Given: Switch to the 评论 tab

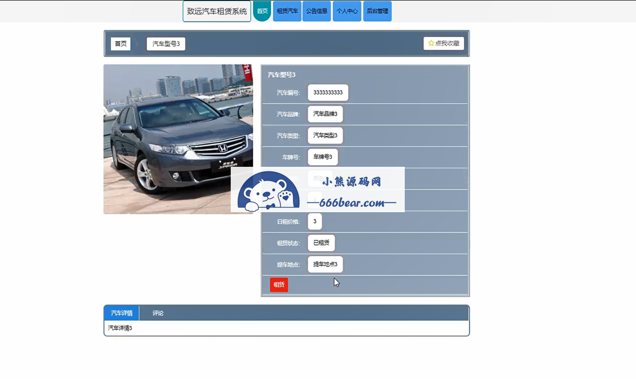Looking at the screenshot, I should pos(158,313).
